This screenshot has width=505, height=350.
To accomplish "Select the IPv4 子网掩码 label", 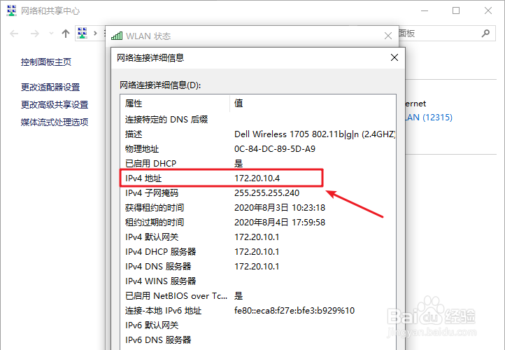I will [152, 193].
